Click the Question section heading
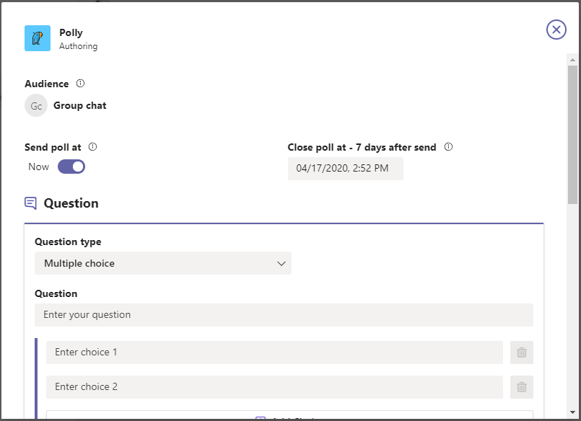 coord(71,203)
